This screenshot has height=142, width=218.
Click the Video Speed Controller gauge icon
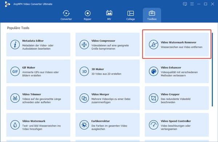[153, 125]
